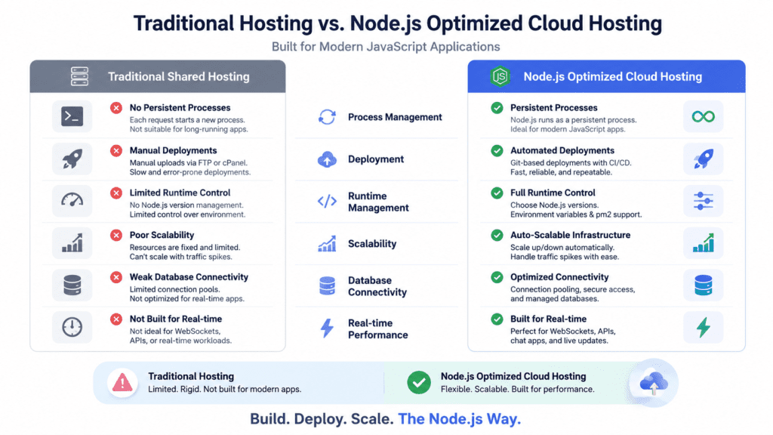
Task: Click the Scalability category label
Action: click(372, 244)
